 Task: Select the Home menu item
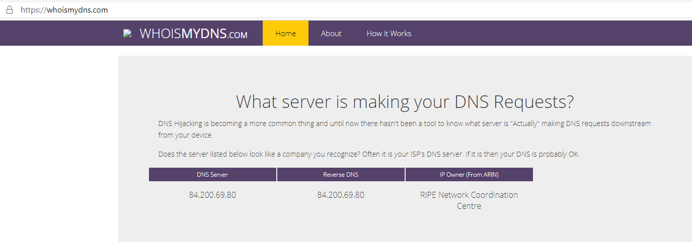point(285,33)
